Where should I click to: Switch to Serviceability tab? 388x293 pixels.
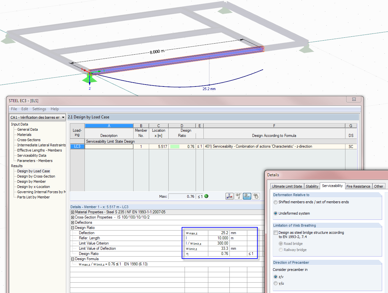coord(332,186)
